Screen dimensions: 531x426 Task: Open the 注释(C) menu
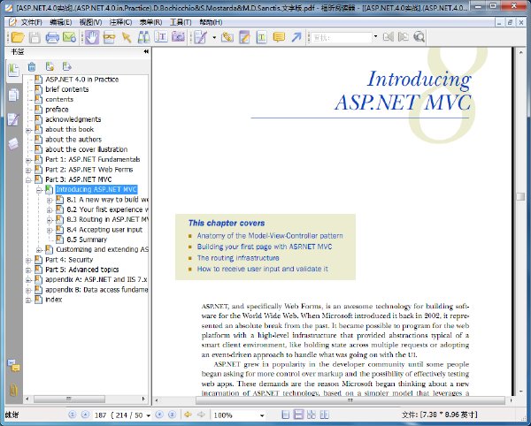pos(120,22)
